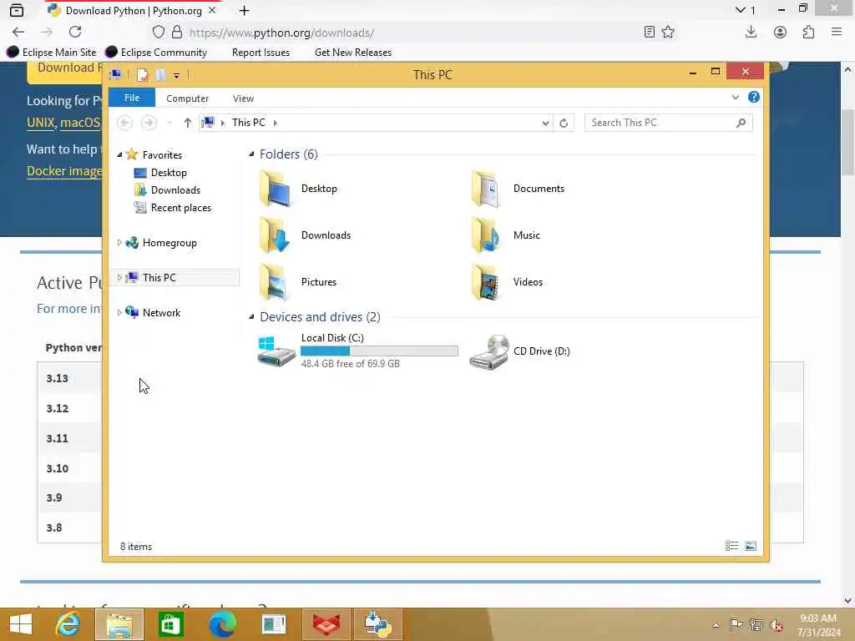Expand the Network tree node

tap(119, 312)
